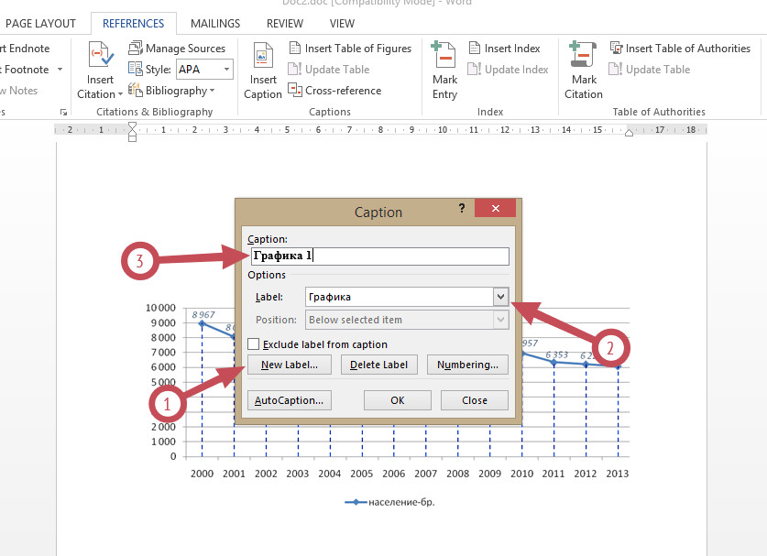Click the Close button in Caption dialog
767x556 pixels.
(x=475, y=400)
